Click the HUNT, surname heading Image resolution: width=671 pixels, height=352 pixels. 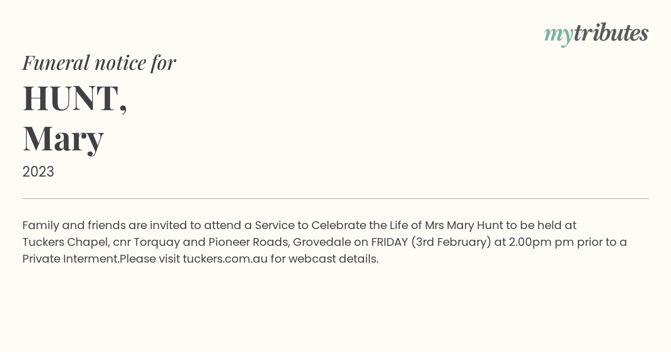(75, 98)
